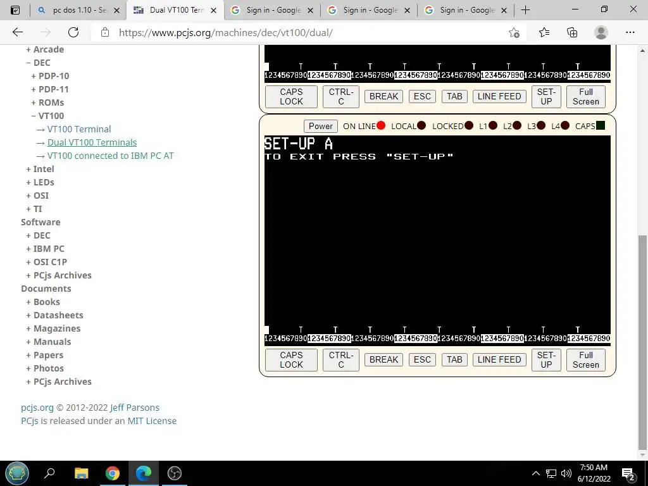The width and height of the screenshot is (648, 486).
Task: Open the MIT License link
Action: 152,421
